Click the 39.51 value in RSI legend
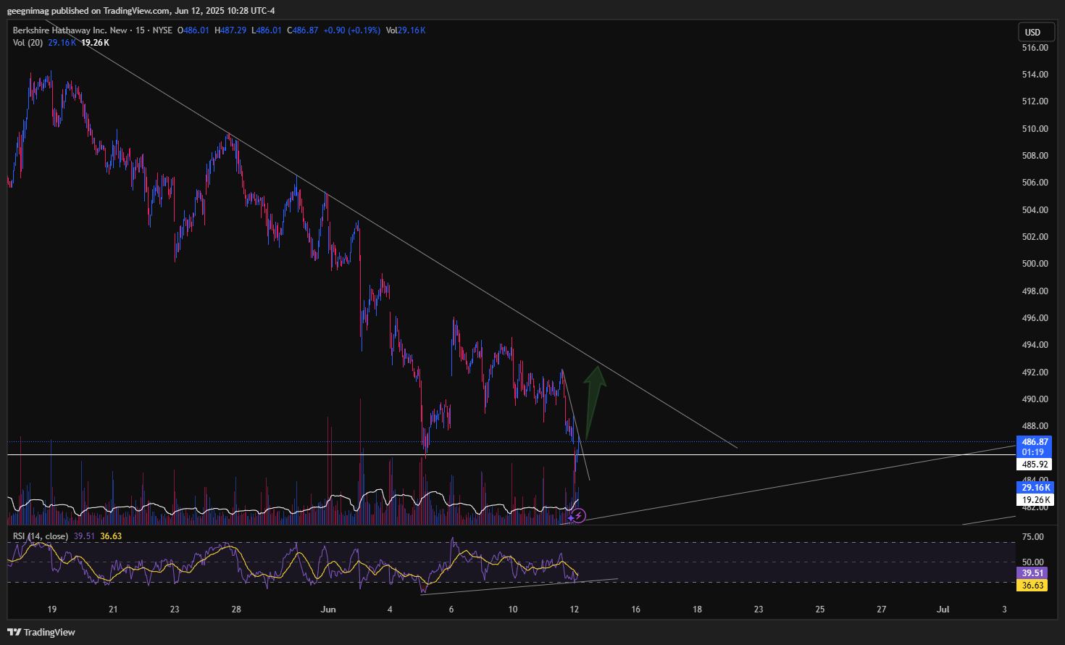The image size is (1065, 645). (x=84, y=536)
